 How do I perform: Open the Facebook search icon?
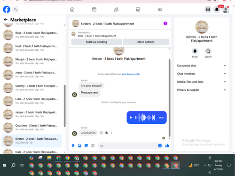click(16, 9)
